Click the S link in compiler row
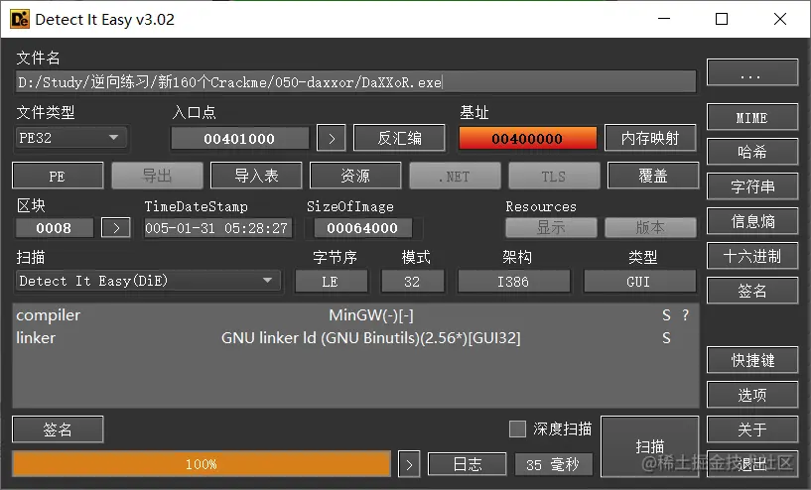811x490 pixels. click(666, 314)
